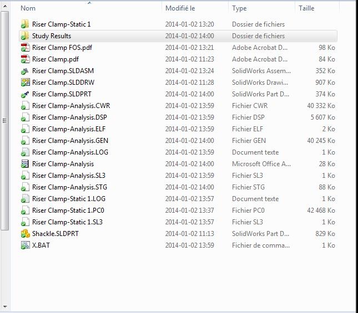Click the file icon of Riser Clamp-Analysis.CWR
This screenshot has width=358, height=313.
(25, 105)
